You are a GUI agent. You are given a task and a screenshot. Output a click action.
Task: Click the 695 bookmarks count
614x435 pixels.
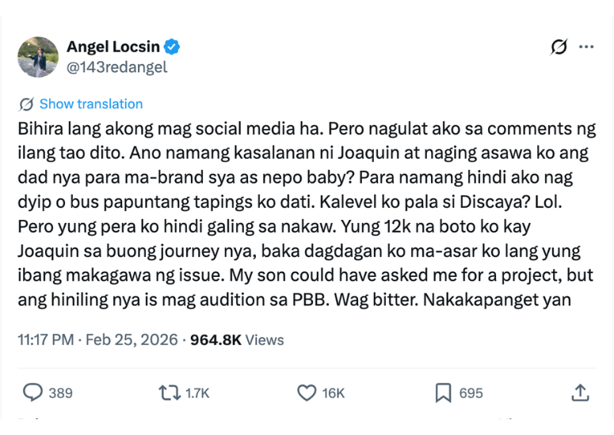coord(471,393)
